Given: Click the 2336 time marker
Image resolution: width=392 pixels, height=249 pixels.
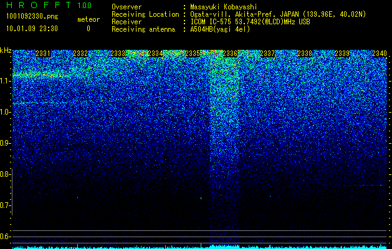Looking at the screenshot, I should point(230,54).
